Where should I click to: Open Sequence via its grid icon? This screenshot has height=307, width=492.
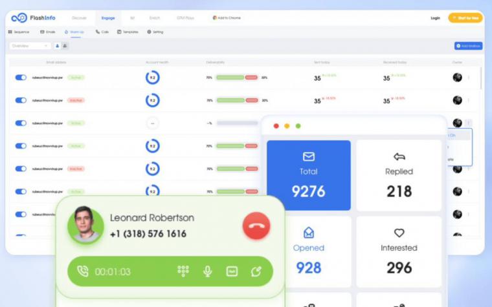click(x=10, y=32)
